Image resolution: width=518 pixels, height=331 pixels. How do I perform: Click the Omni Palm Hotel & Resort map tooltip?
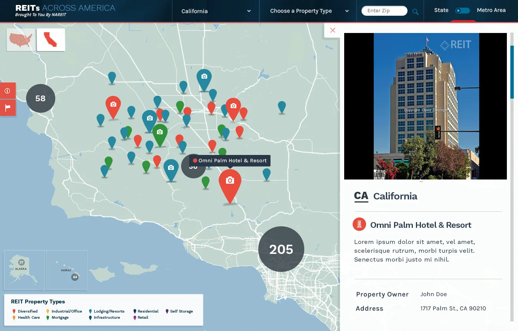tap(229, 161)
